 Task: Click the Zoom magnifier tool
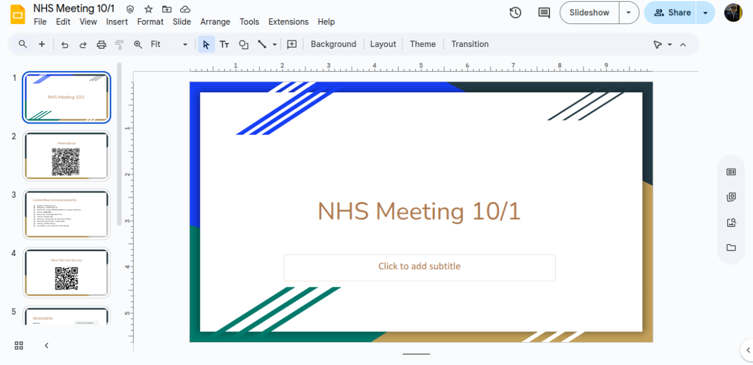pos(138,44)
